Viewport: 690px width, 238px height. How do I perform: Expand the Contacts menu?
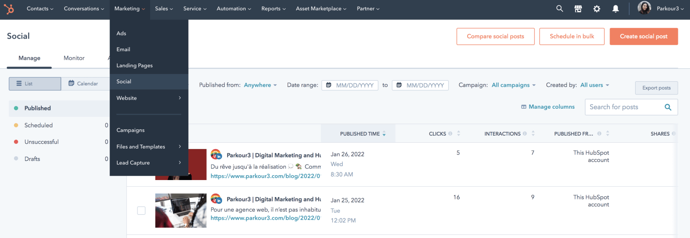pos(40,9)
